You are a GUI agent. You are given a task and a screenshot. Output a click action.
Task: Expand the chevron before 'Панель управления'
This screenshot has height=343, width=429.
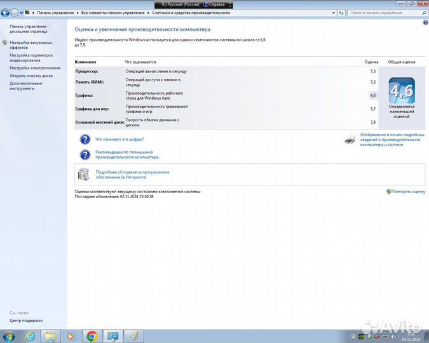34,13
